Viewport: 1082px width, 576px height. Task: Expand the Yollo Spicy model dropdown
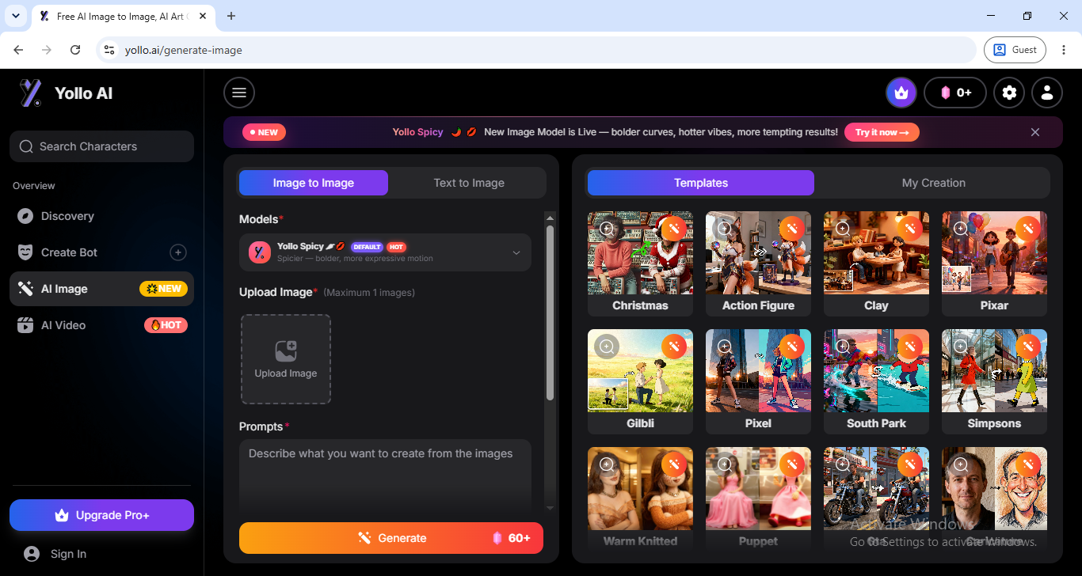(x=385, y=252)
